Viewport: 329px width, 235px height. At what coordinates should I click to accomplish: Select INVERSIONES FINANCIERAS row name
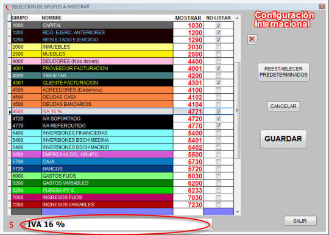pyautogui.click(x=107, y=133)
